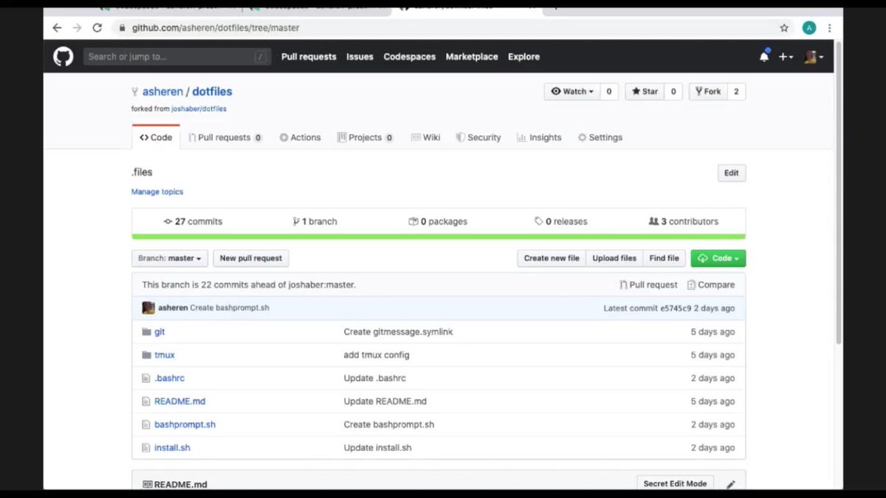The width and height of the screenshot is (886, 498).
Task: Go back with the browser back arrow
Action: (57, 28)
